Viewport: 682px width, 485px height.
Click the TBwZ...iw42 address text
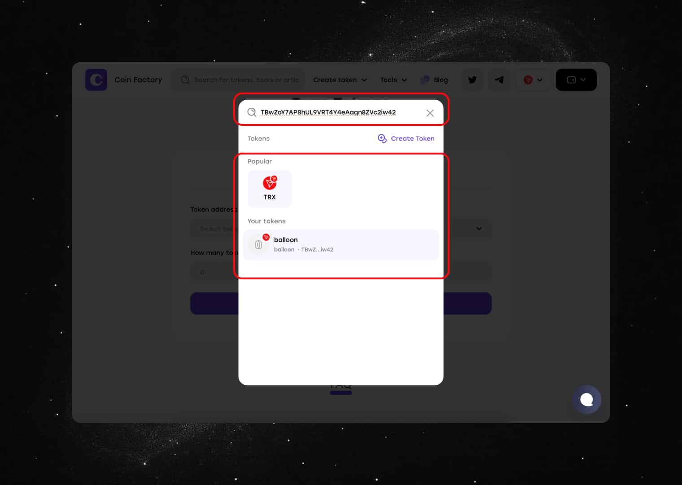(317, 250)
